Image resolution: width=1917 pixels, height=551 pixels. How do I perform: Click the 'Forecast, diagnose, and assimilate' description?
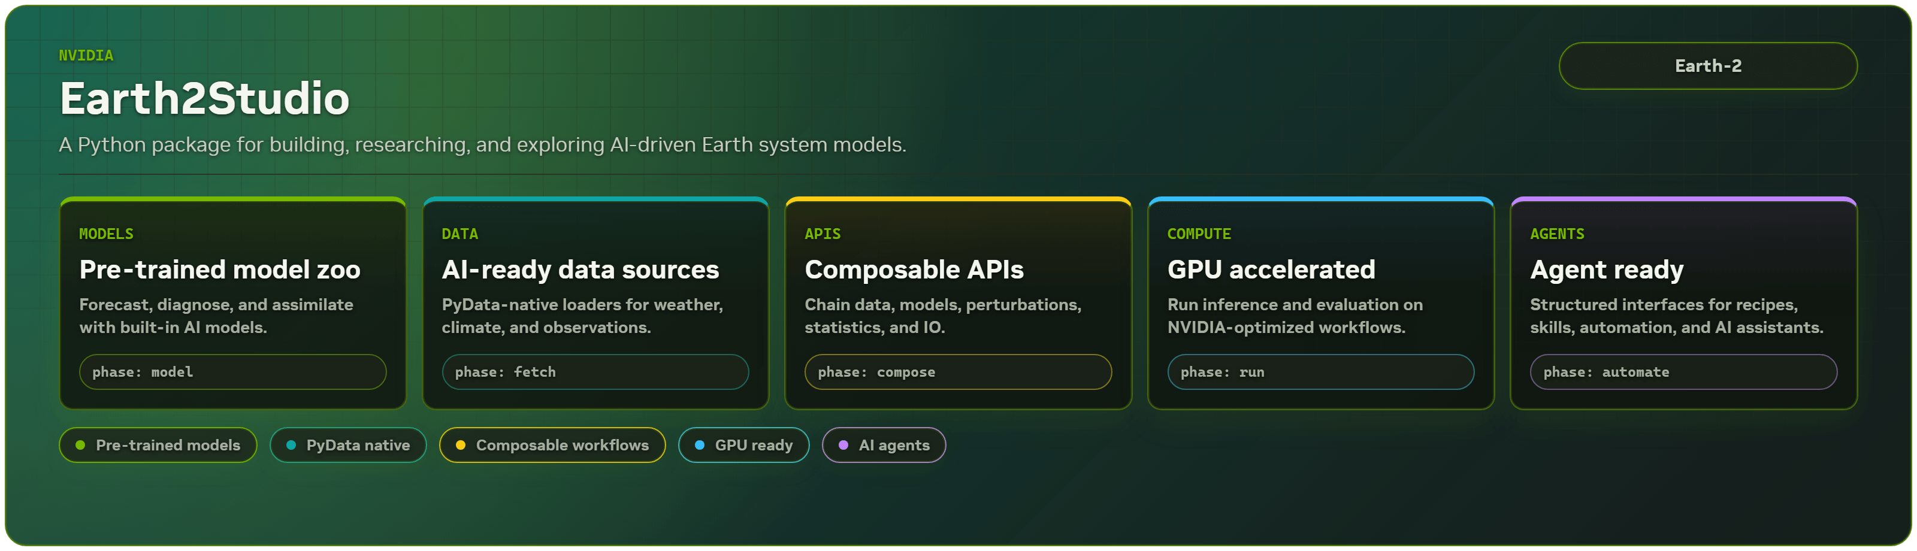point(216,316)
